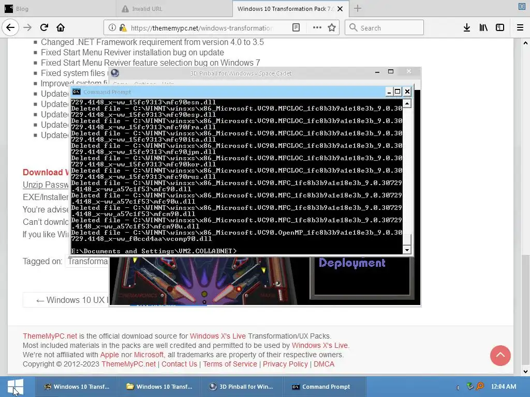Switch to 3D Pinball taskbar item
The width and height of the screenshot is (530, 397).
pos(242,387)
